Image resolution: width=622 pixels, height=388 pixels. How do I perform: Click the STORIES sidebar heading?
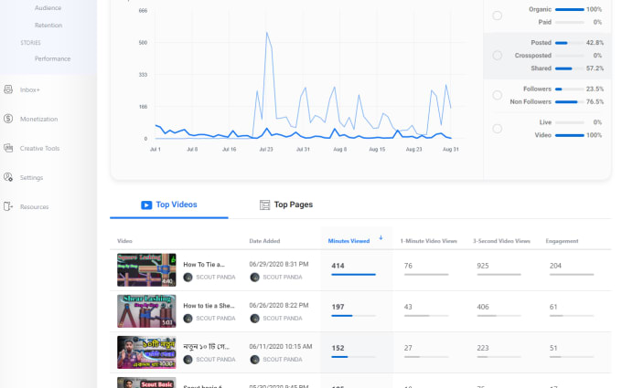pos(30,43)
